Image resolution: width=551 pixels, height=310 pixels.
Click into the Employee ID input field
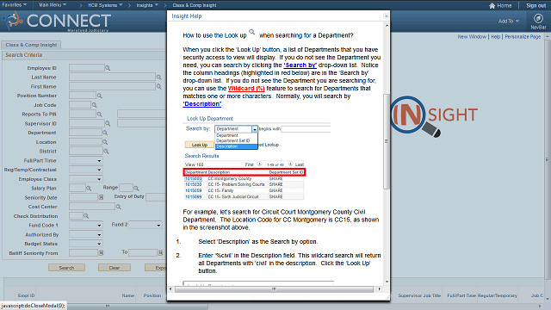(87, 68)
